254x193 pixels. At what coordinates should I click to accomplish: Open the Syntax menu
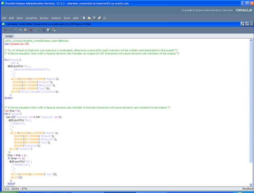coord(44,18)
